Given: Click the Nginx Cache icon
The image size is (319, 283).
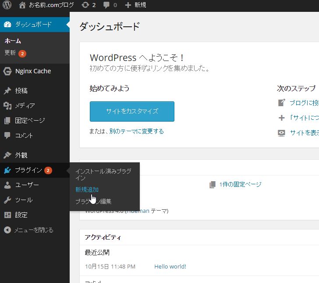Looking at the screenshot, I should pos(7,72).
